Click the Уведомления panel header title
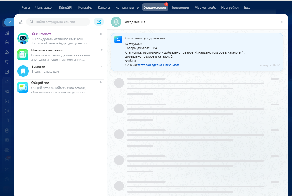 point(135,22)
